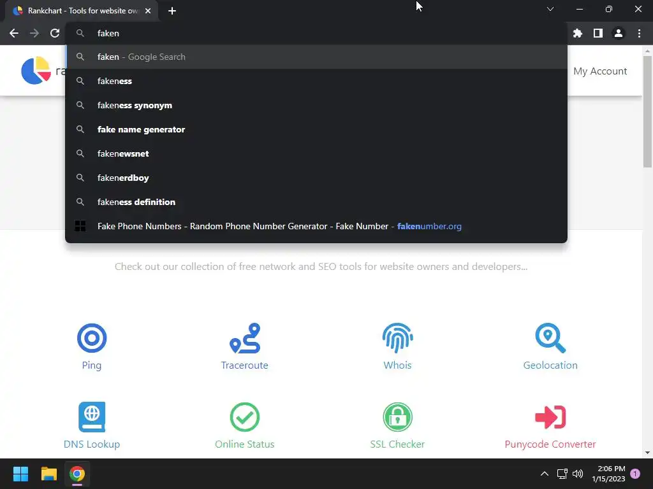The width and height of the screenshot is (653, 489).
Task: Show hidden system tray icons
Action: point(545,474)
